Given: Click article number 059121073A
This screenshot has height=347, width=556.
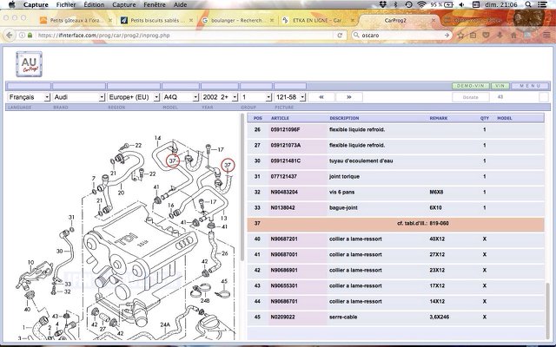Looking at the screenshot, I should pyautogui.click(x=286, y=145).
